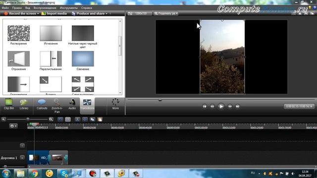Click Record the screen button
The width and height of the screenshot is (317, 178).
coord(20,13)
